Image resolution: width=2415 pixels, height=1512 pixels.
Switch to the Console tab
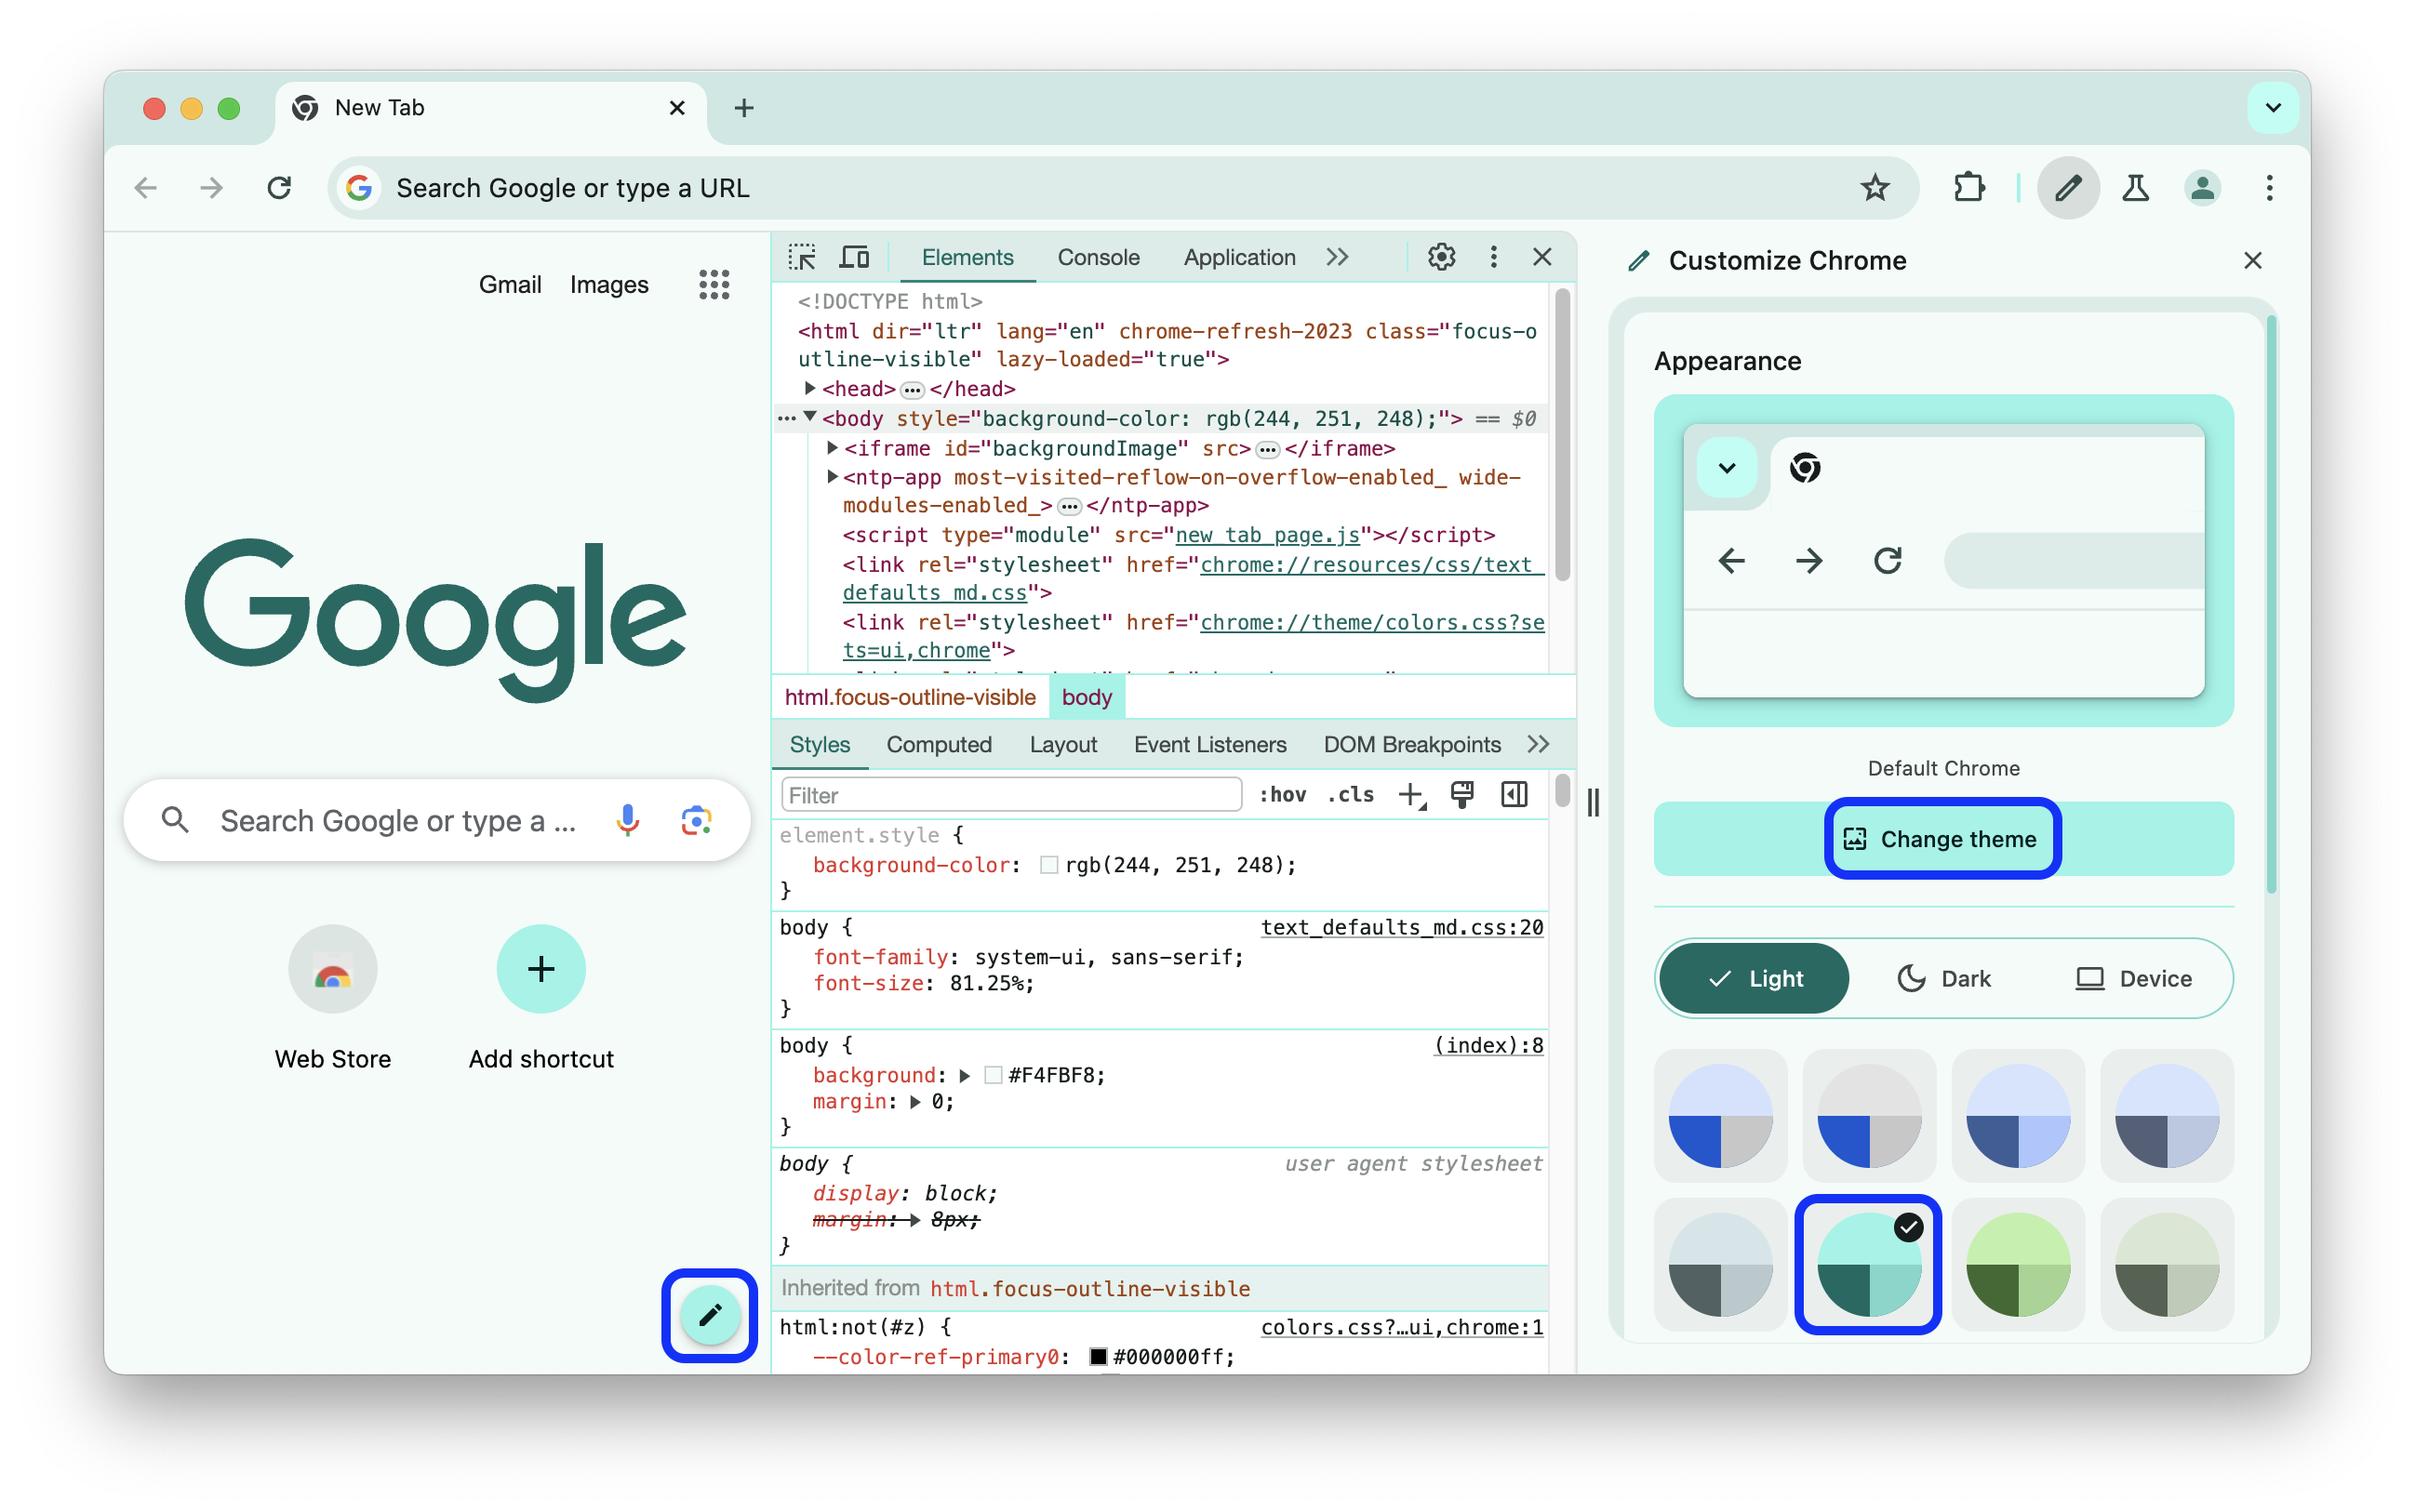(1098, 258)
